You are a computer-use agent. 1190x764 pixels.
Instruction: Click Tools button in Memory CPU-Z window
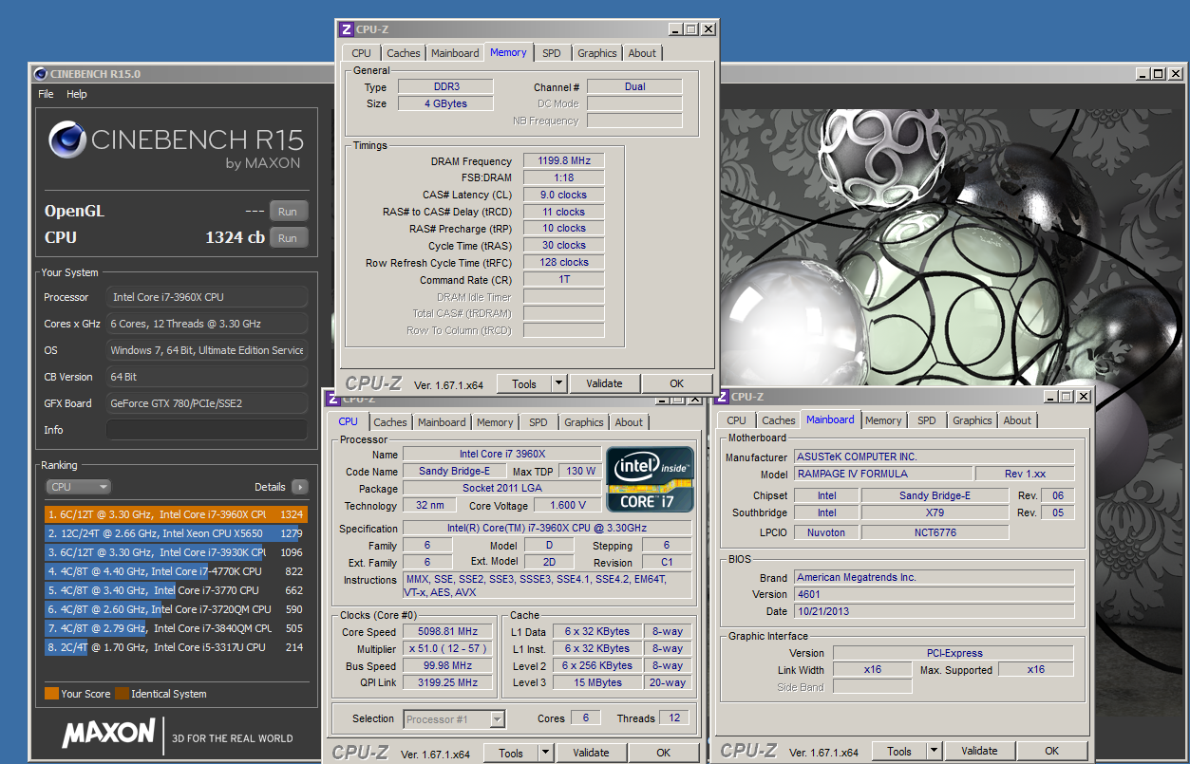524,384
